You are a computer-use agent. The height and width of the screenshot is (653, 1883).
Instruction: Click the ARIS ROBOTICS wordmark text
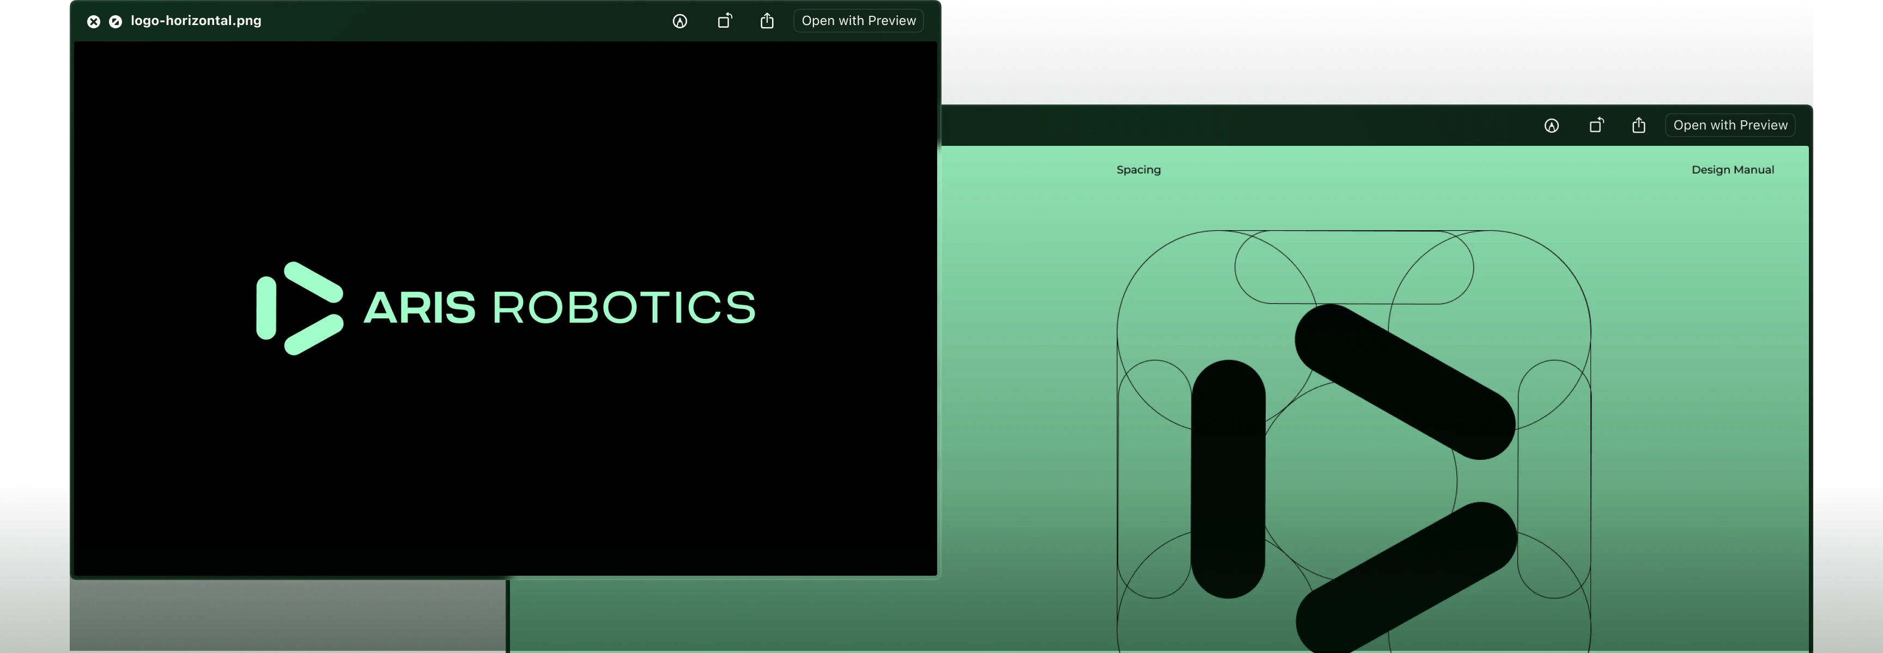click(x=559, y=307)
